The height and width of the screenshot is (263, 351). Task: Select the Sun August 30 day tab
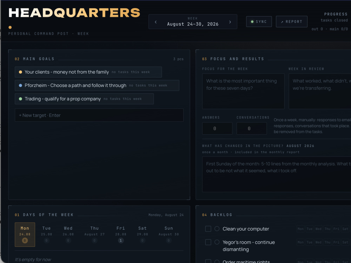[x=168, y=235]
